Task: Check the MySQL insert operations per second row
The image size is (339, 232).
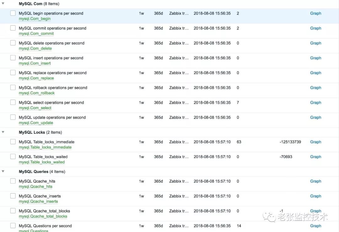Action: 13,58
